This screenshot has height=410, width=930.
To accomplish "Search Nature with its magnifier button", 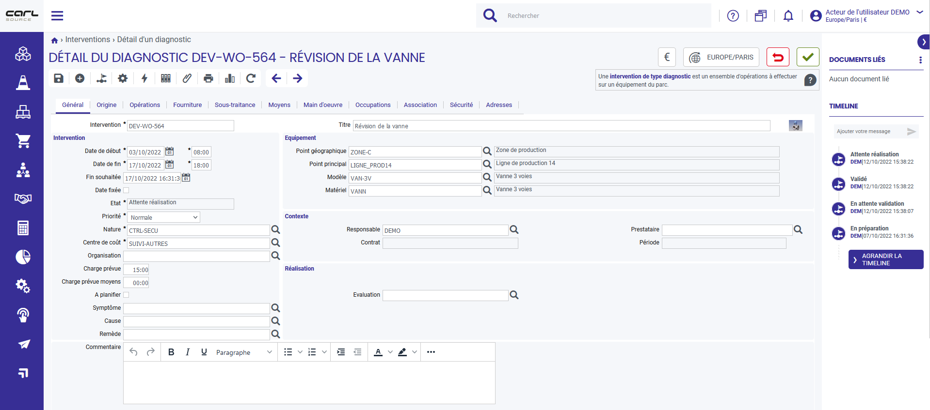I will [x=275, y=229].
